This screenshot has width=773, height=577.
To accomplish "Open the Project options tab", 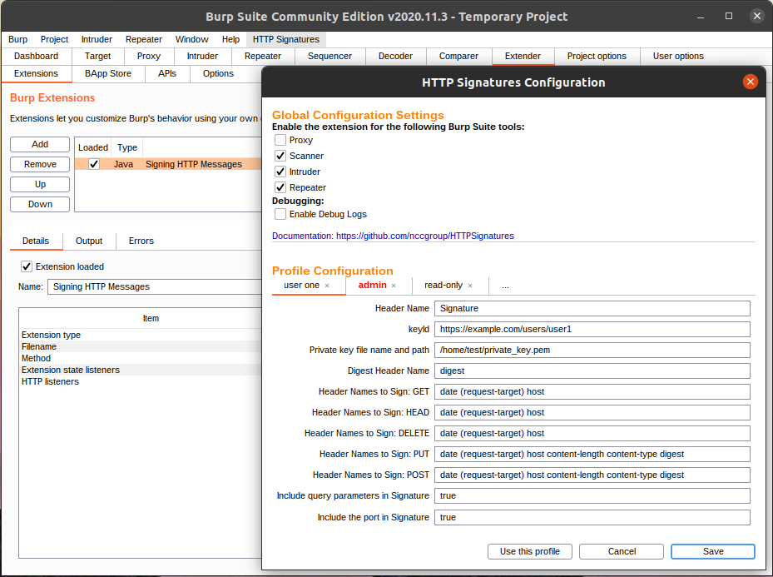I will click(597, 57).
